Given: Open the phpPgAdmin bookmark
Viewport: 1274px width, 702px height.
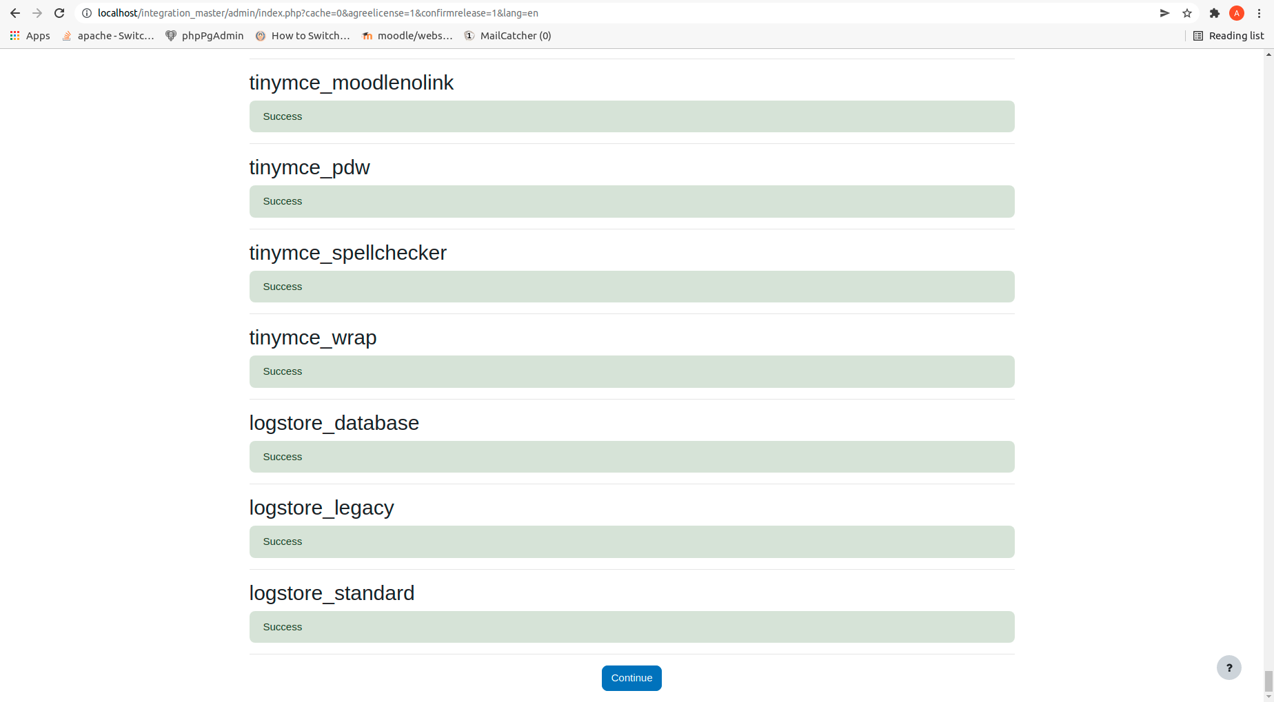Looking at the screenshot, I should point(205,36).
